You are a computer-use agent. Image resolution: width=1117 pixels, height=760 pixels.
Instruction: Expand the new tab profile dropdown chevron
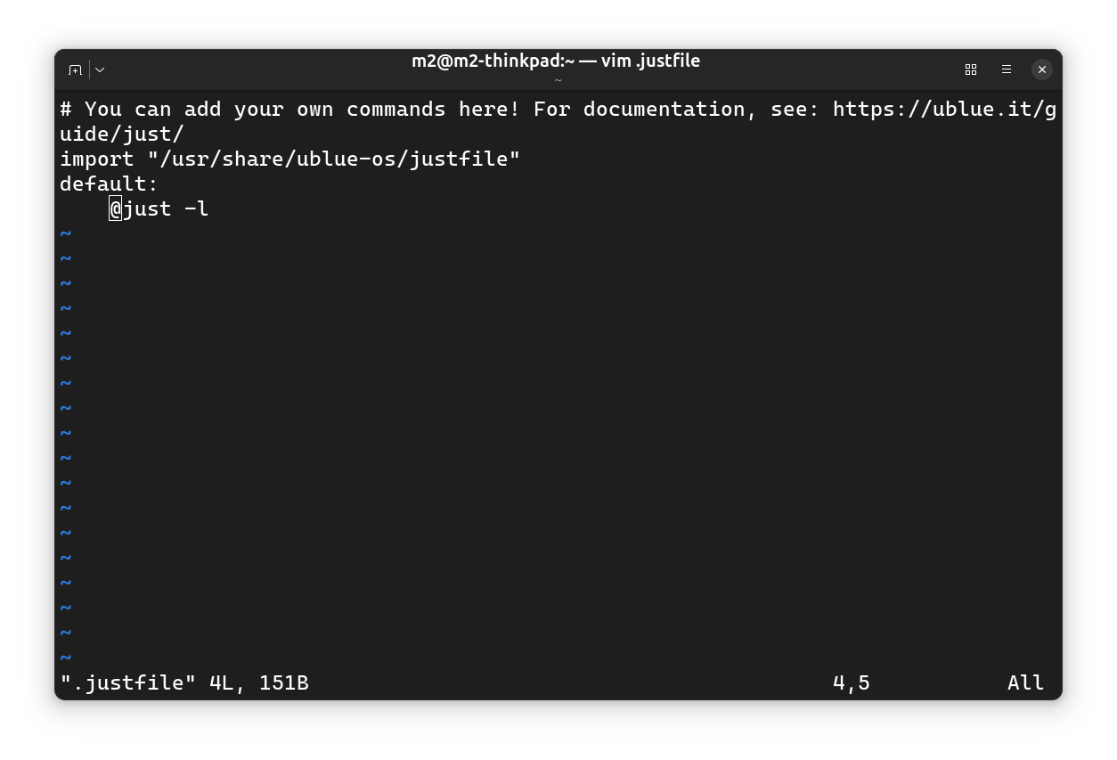pyautogui.click(x=100, y=69)
